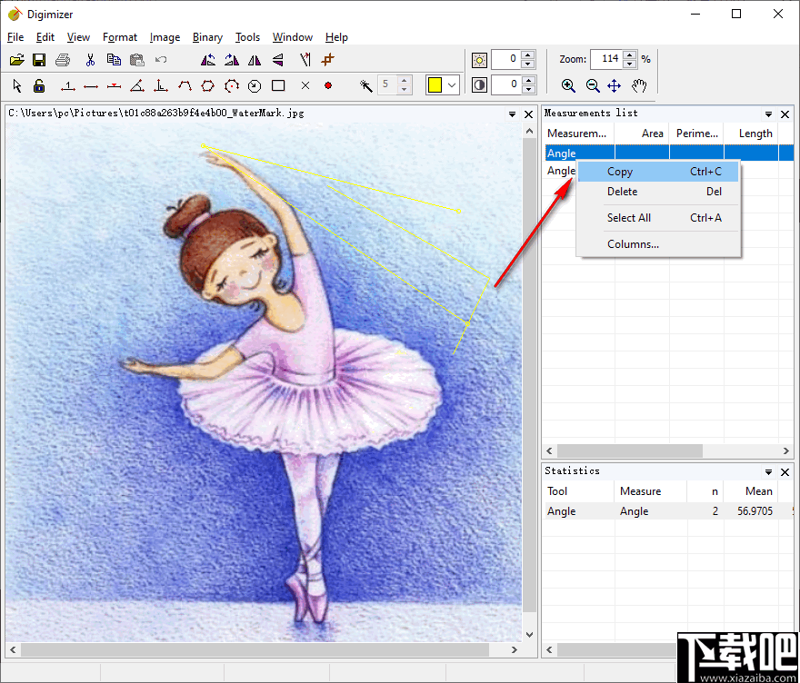Viewport: 800px width, 683px height.
Task: Pick the red Marker dot tool
Action: tap(328, 85)
